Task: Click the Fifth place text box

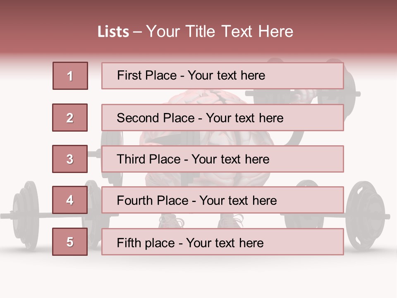Action: click(222, 242)
